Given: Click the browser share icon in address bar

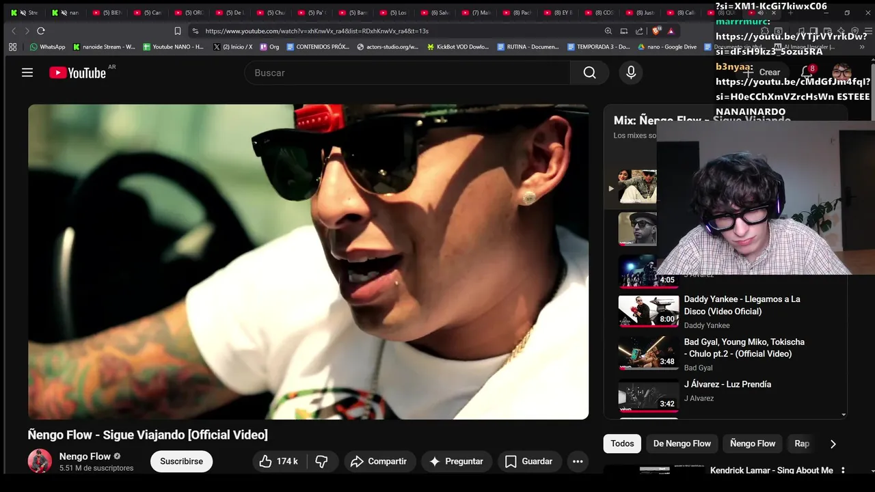Looking at the screenshot, I should [x=639, y=31].
